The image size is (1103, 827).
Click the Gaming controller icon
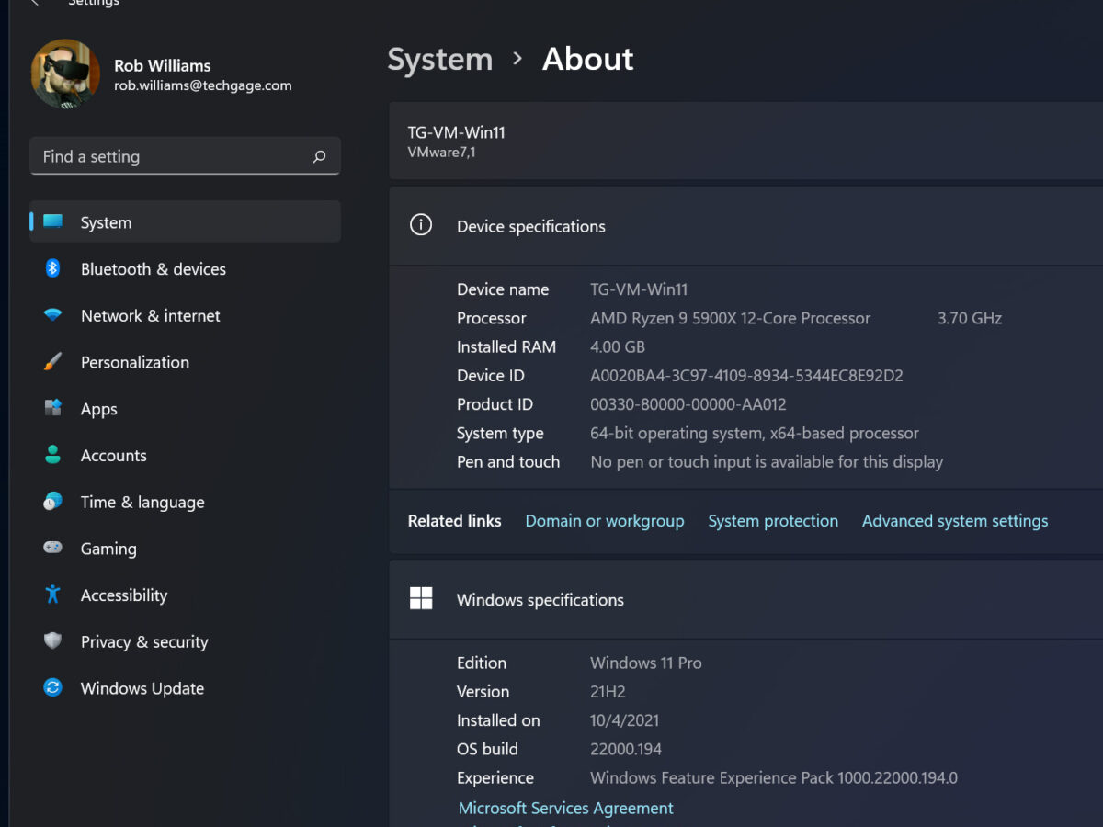pos(53,548)
